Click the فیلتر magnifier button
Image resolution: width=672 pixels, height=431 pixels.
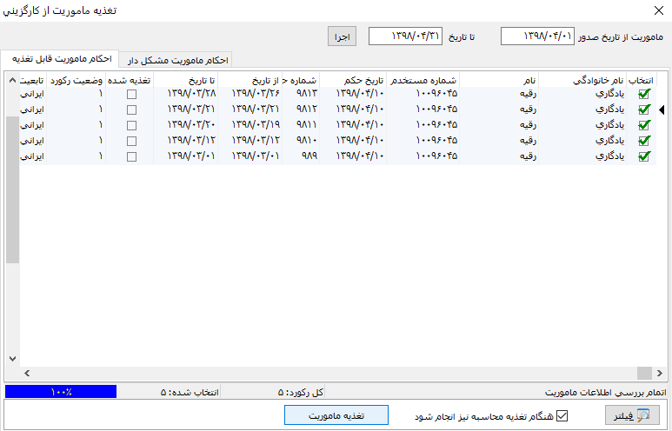(x=632, y=415)
